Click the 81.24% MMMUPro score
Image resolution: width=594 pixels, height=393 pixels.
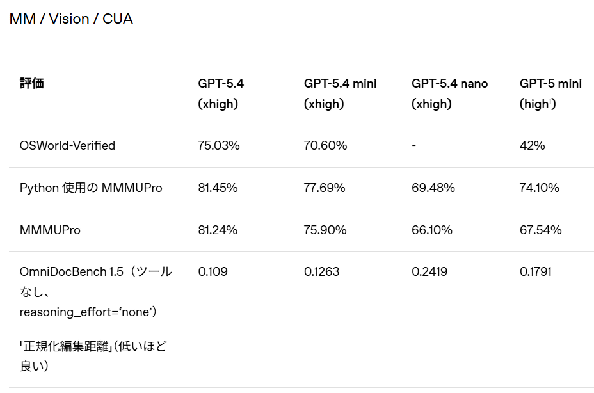[x=218, y=230]
